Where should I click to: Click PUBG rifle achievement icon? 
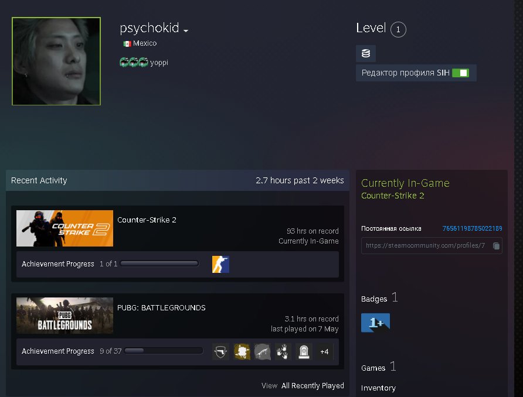[263, 352]
